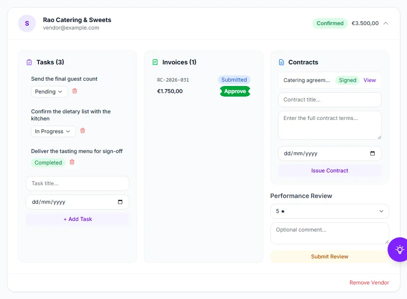Image resolution: width=407 pixels, height=299 pixels.
Task: Delete the 'Deliver the tasting menu' task
Action: click(72, 162)
